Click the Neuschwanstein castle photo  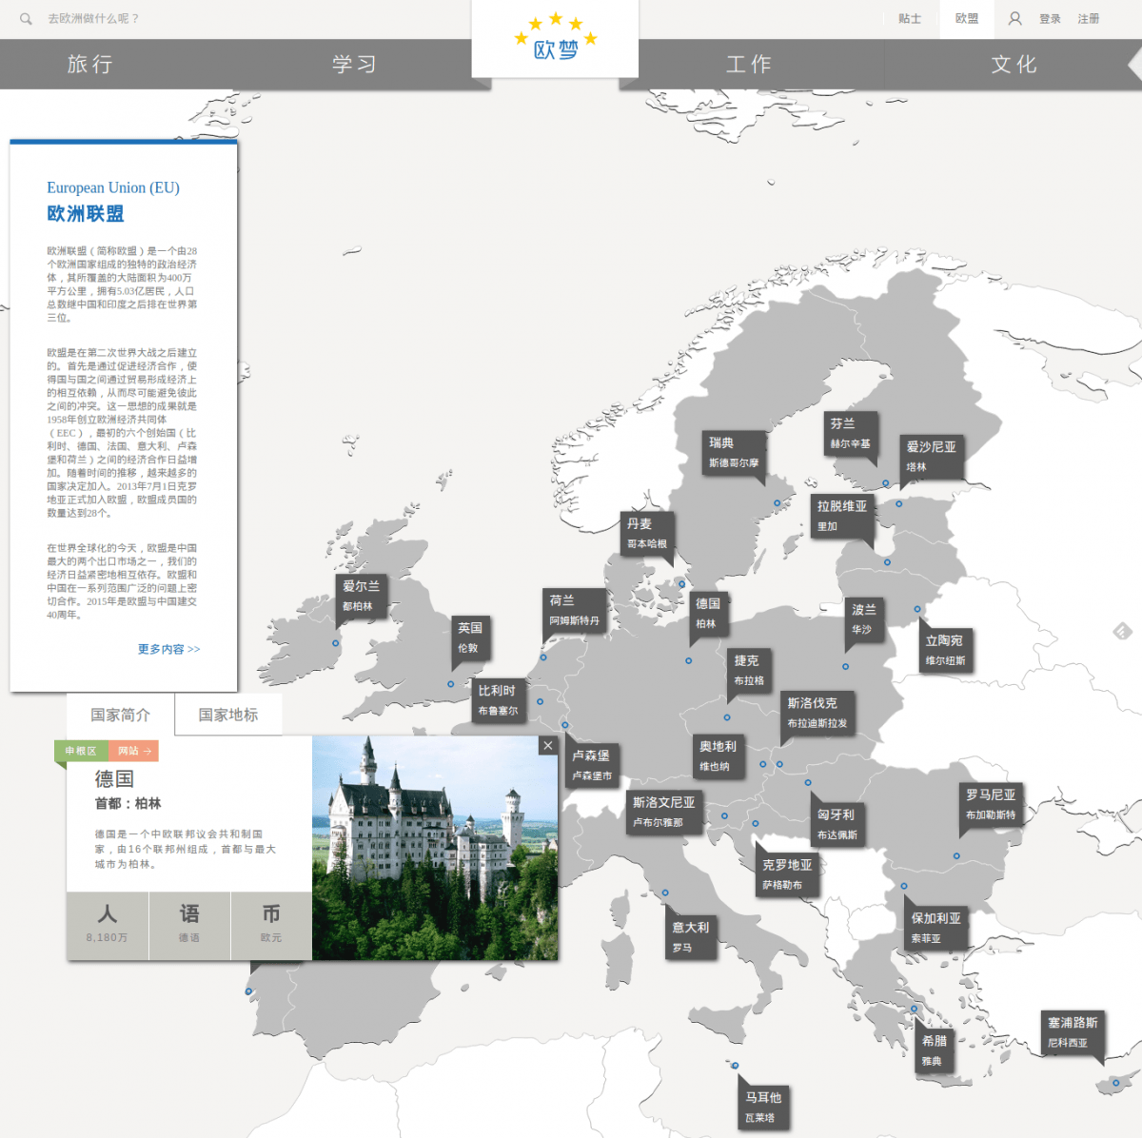(435, 847)
